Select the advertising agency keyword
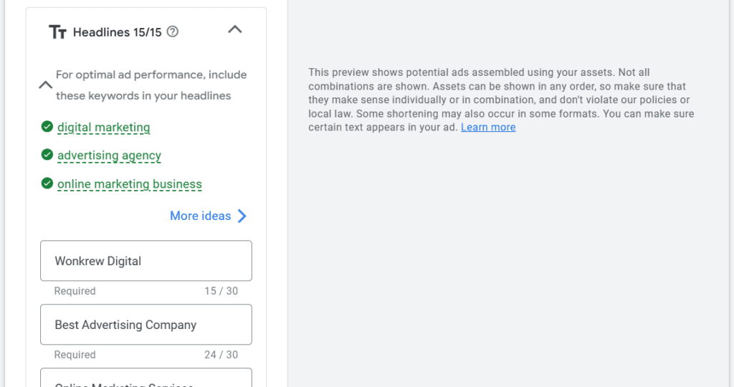Screen dimensions: 734x387 [x=109, y=156]
